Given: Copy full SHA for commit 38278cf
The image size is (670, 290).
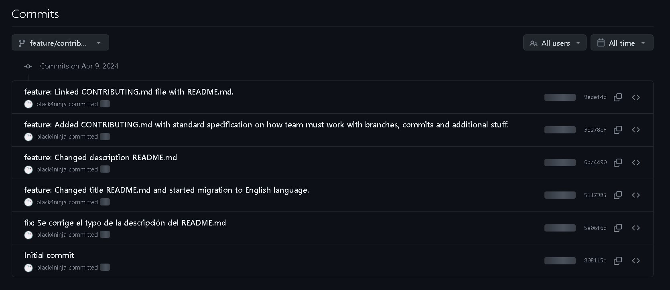Looking at the screenshot, I should [x=618, y=130].
